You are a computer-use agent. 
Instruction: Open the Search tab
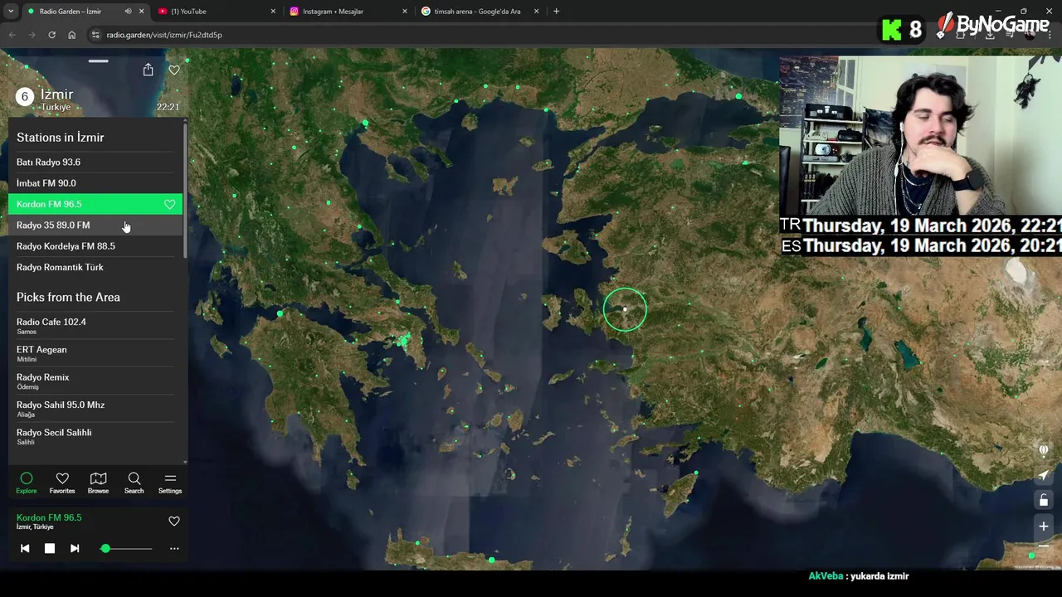(x=134, y=483)
